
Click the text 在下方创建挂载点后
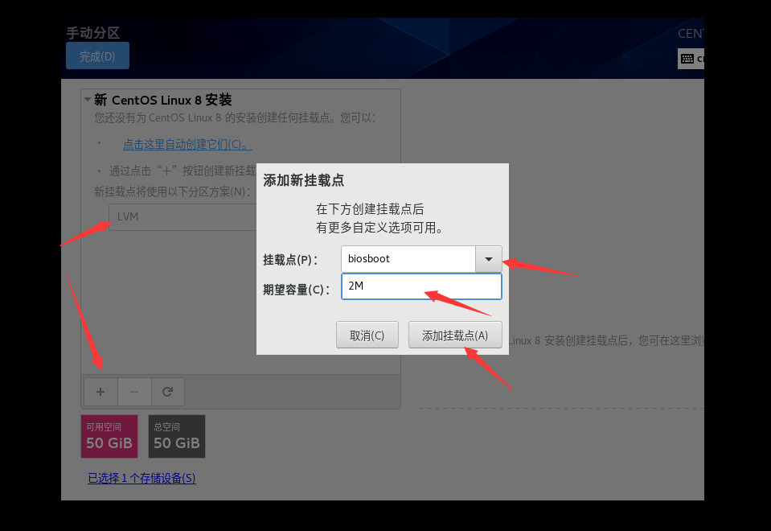pos(370,209)
